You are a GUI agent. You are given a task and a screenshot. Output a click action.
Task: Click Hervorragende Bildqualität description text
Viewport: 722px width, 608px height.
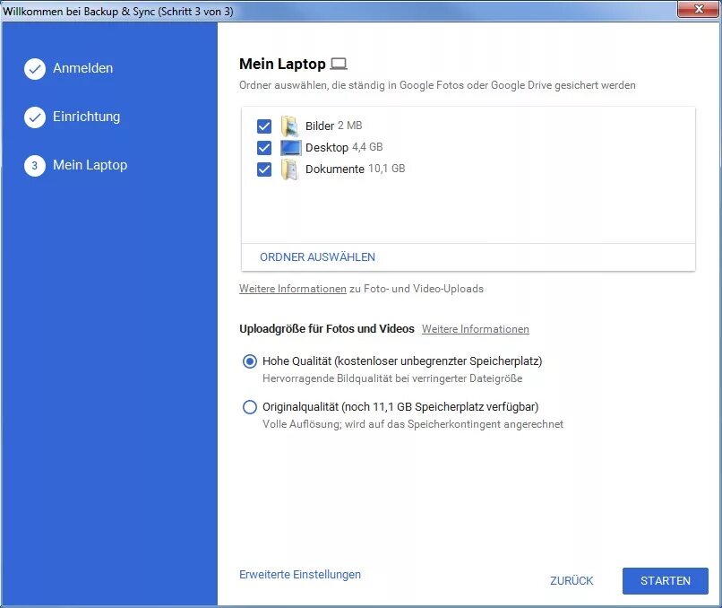(392, 378)
